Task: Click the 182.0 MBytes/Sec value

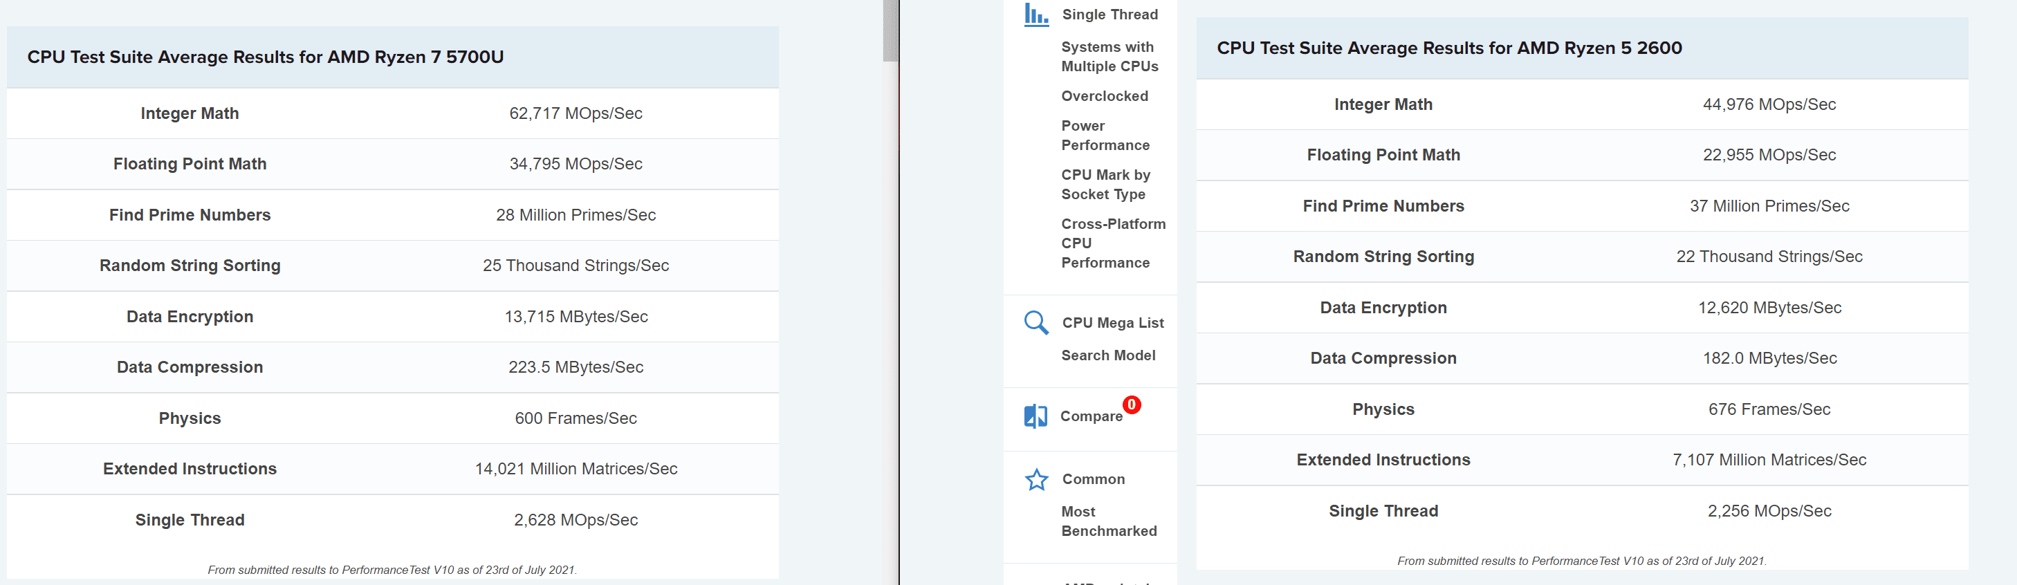Action: click(x=1769, y=359)
